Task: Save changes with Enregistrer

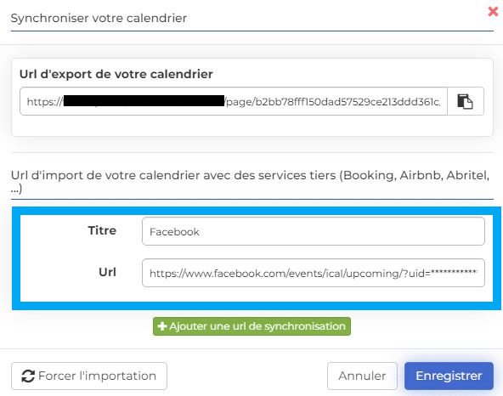Action: (x=449, y=376)
